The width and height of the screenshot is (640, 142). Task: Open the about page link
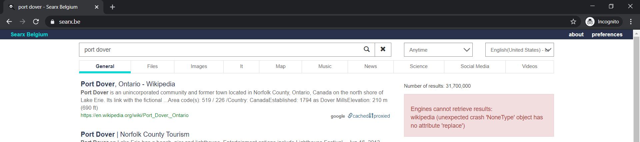click(576, 34)
